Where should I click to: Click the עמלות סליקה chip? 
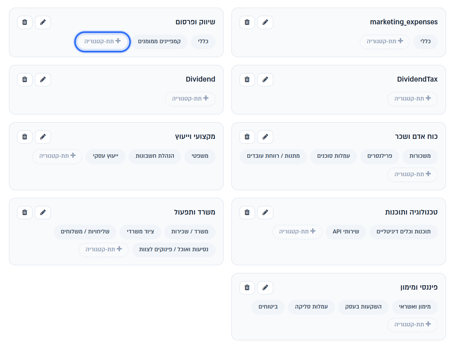tap(311, 307)
